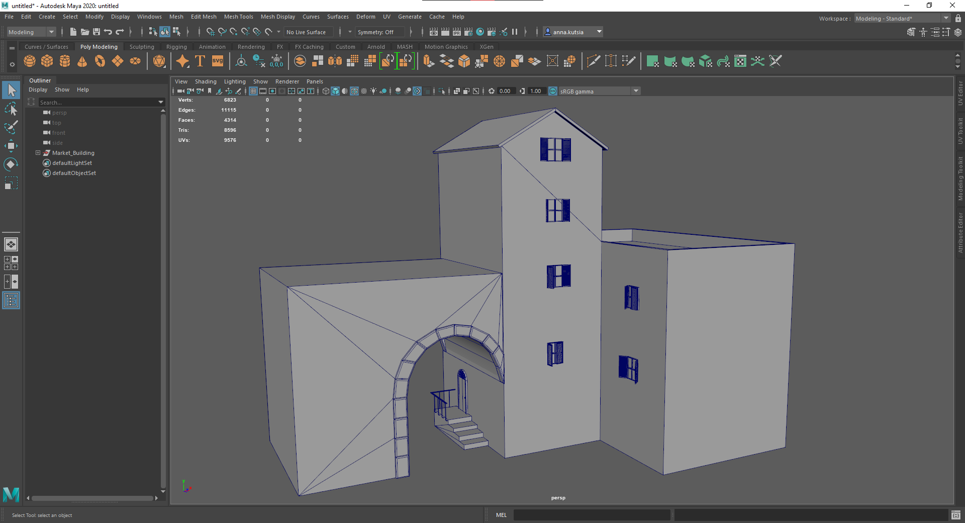Click the Save scene icon
Image resolution: width=965 pixels, height=523 pixels.
point(96,32)
